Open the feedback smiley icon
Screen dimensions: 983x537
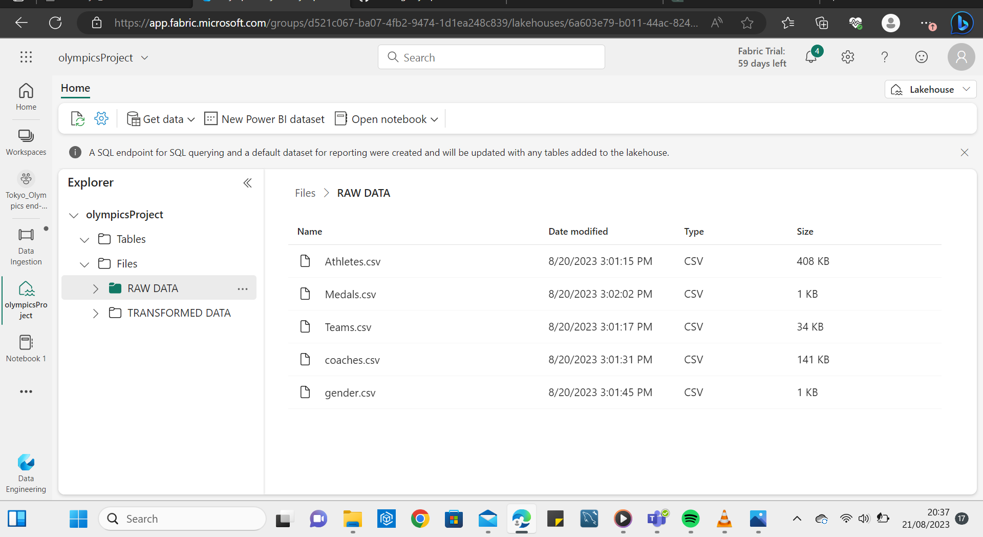point(922,57)
